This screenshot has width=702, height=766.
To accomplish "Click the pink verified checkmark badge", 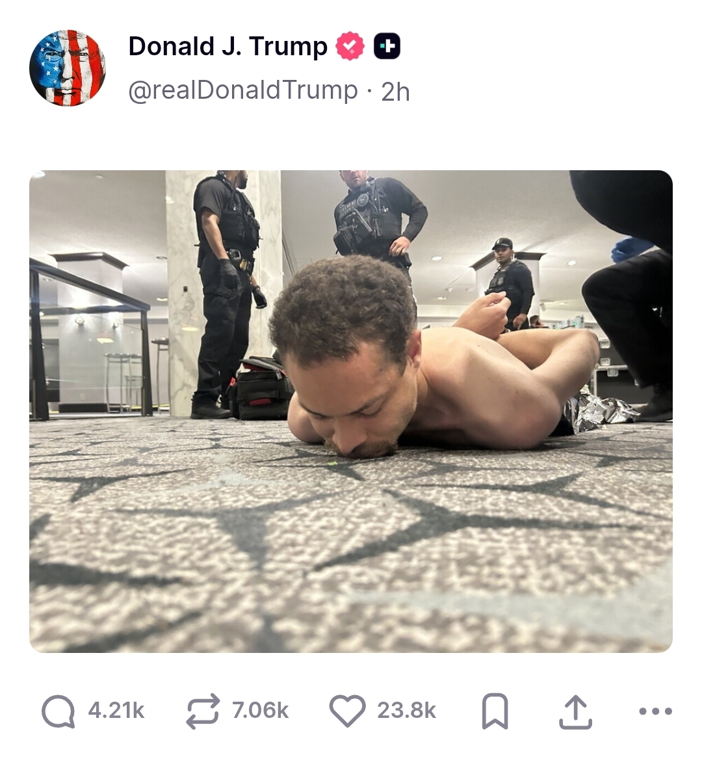I will click(x=350, y=46).
